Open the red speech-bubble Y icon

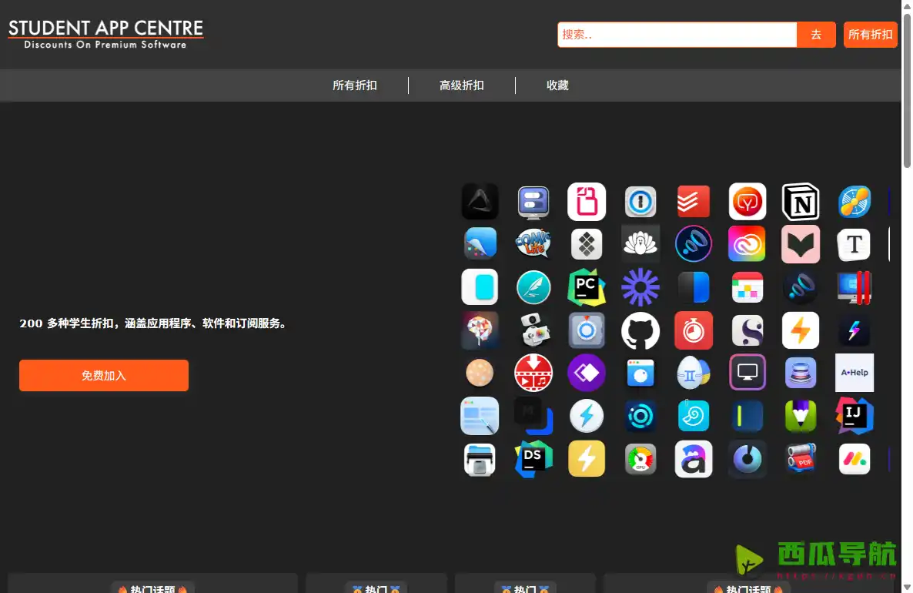pos(747,202)
